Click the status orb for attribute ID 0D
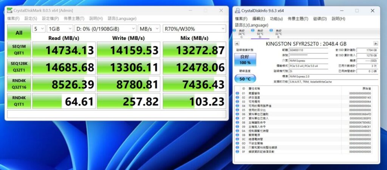Viewport: 387px width, 170px height. [x=237, y=144]
